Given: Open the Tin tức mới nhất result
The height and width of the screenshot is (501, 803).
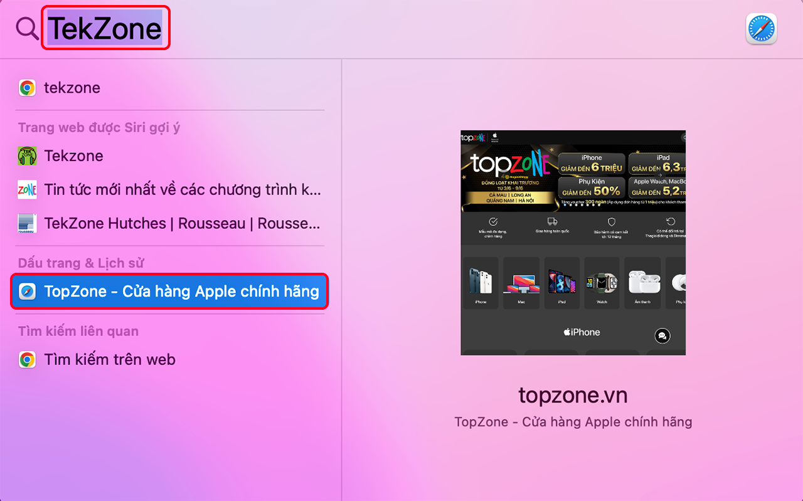Looking at the screenshot, I should (171, 189).
